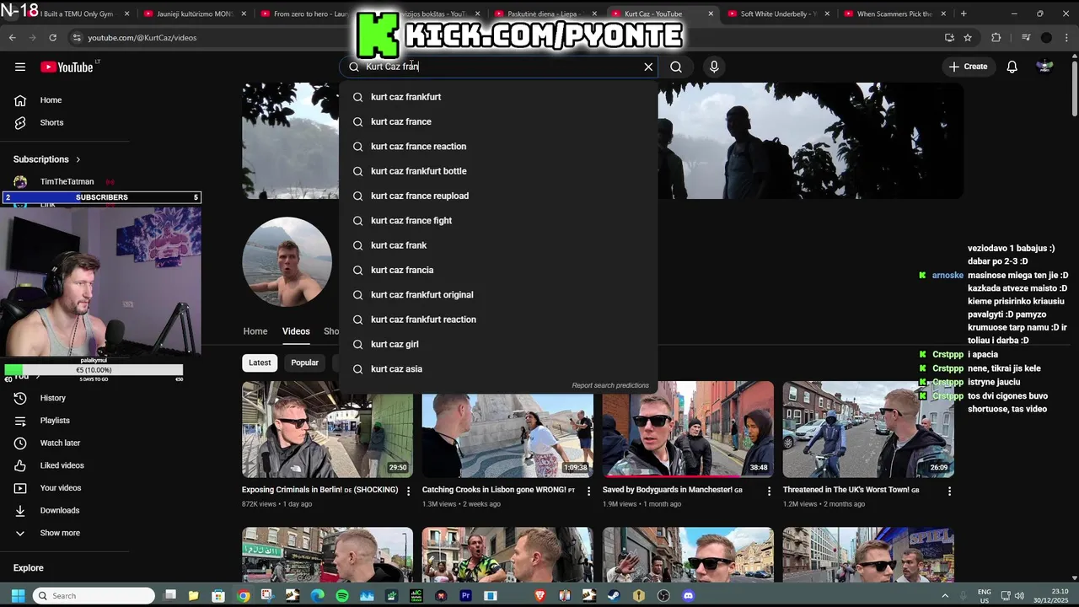Reload the page
The image size is (1079, 607).
[52, 38]
